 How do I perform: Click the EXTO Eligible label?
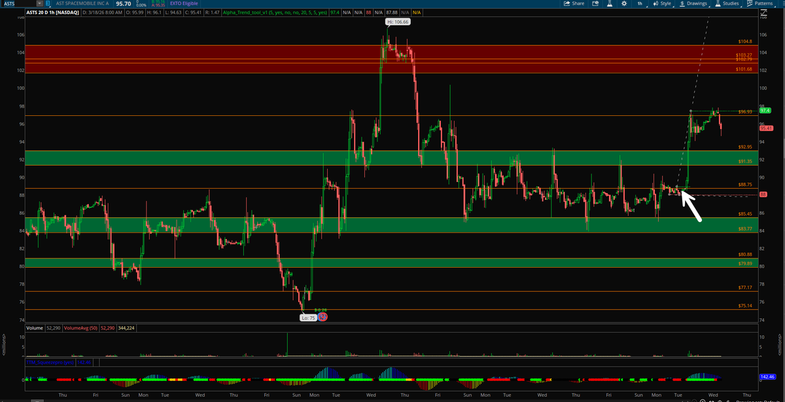pos(184,3)
